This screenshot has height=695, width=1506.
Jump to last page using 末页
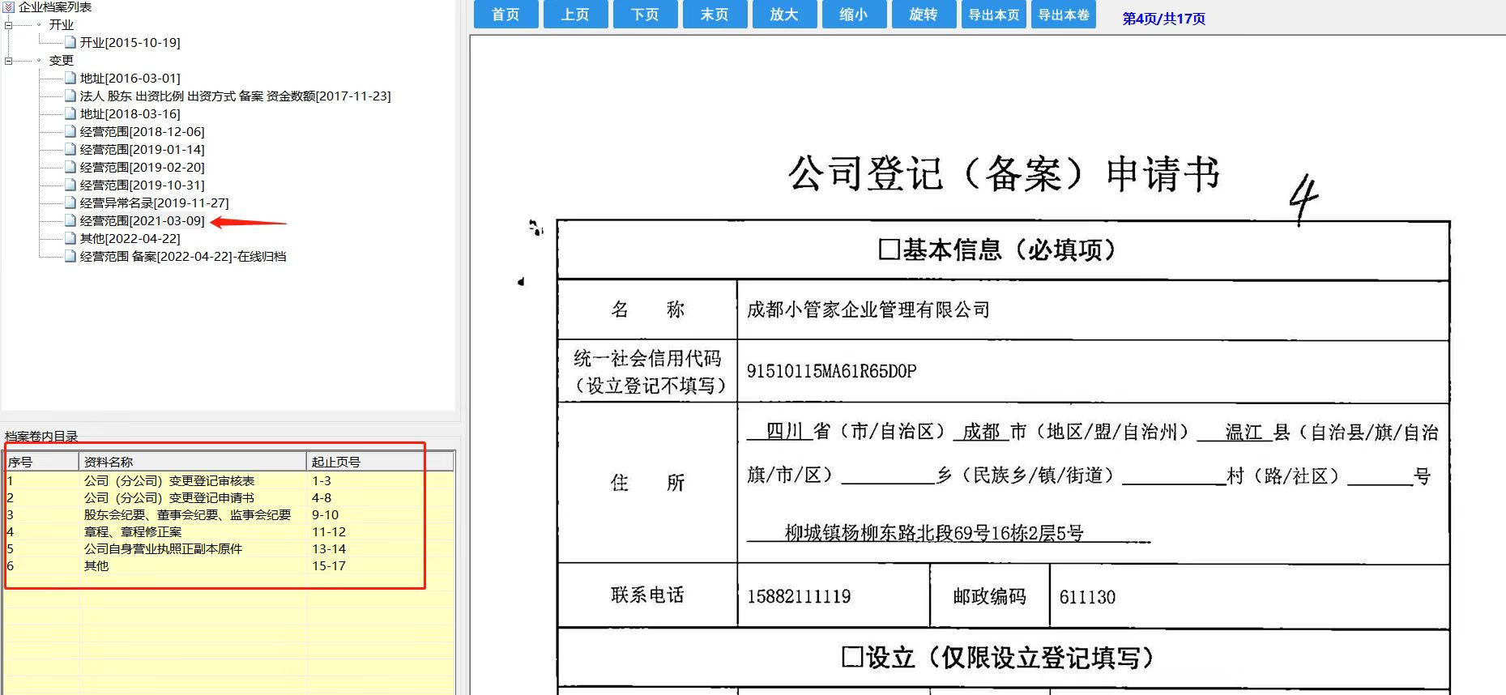[x=715, y=15]
